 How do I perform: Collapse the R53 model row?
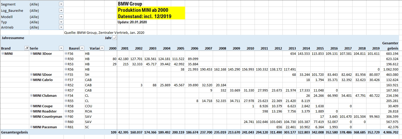(x=66, y=64)
